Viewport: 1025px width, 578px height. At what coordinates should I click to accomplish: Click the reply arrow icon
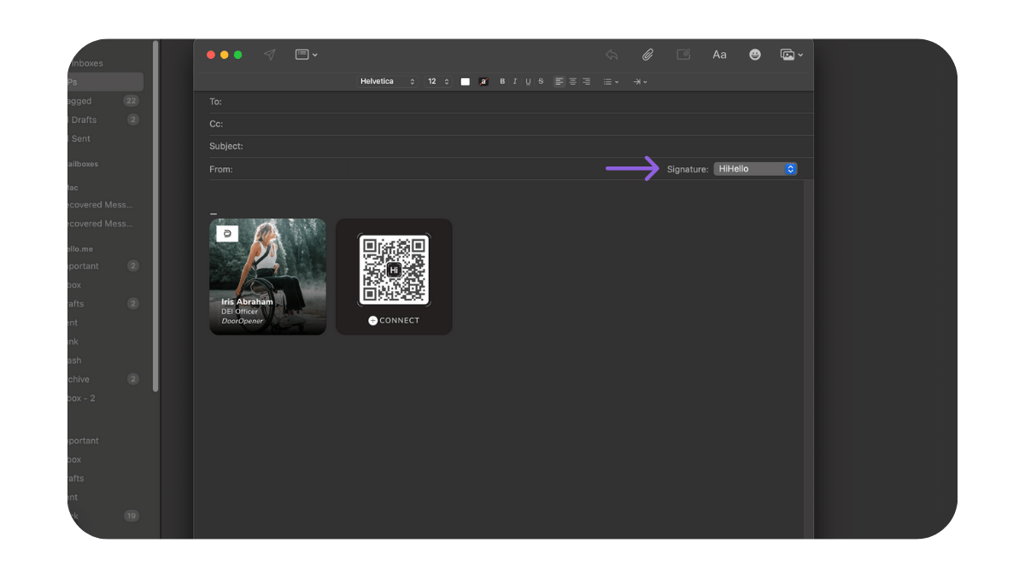coord(612,55)
